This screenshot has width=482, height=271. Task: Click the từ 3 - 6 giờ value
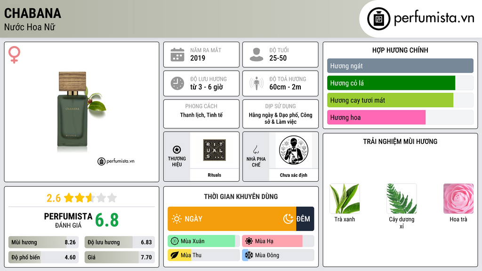(207, 87)
